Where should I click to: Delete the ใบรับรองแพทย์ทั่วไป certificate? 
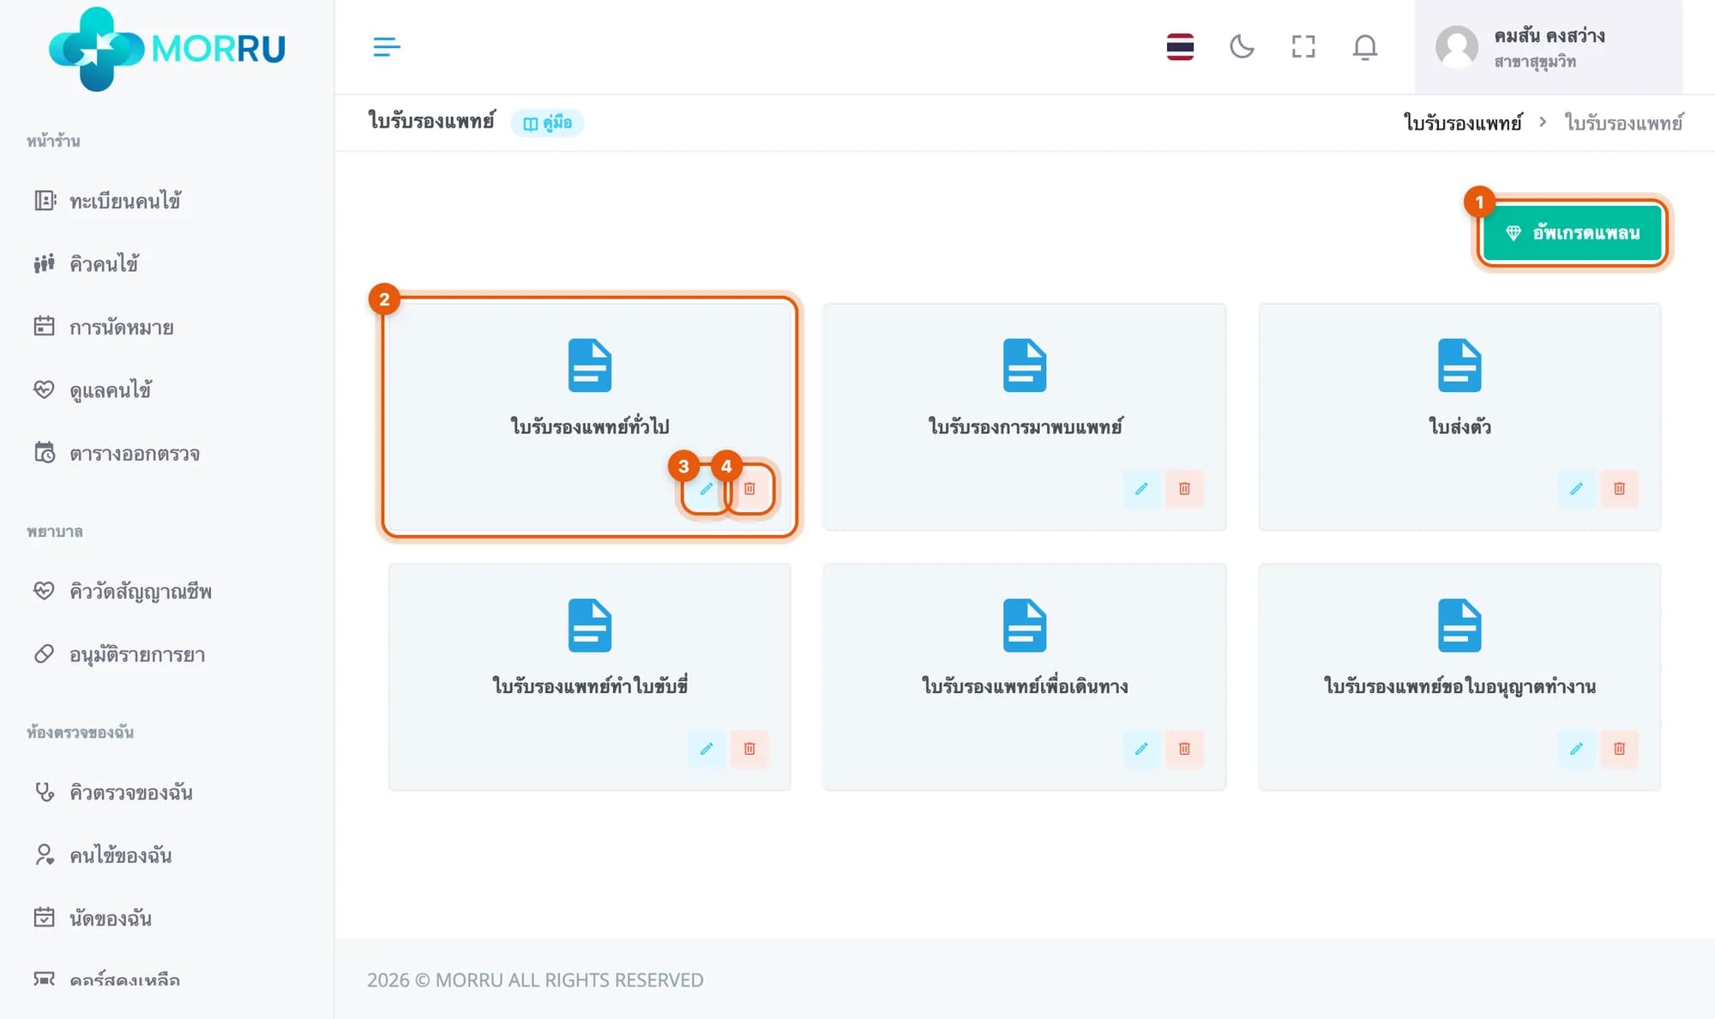(749, 489)
